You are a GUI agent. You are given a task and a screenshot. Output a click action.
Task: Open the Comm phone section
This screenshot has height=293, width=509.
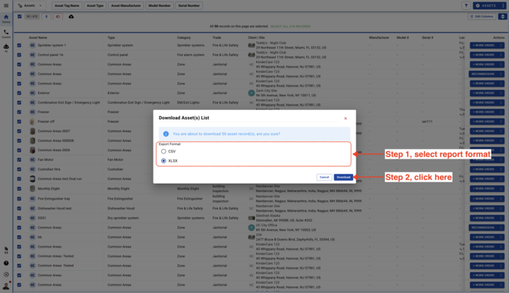coord(6,33)
